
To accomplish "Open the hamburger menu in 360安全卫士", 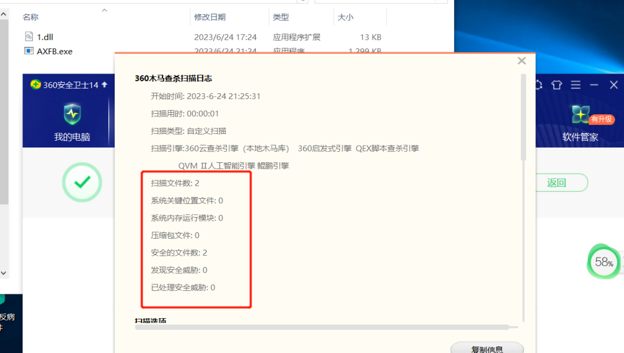I will click(x=576, y=85).
